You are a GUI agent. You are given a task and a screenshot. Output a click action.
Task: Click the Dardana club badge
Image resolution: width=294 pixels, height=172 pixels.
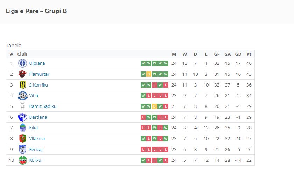tap(22, 117)
